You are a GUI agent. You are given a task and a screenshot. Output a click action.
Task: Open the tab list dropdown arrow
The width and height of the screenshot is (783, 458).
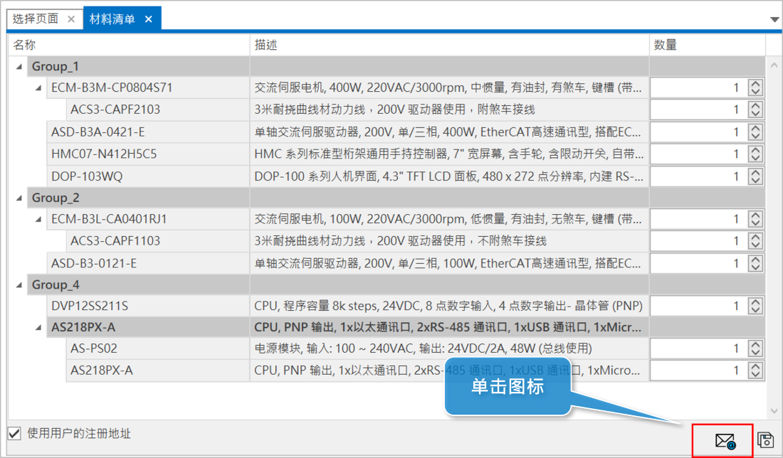(774, 20)
